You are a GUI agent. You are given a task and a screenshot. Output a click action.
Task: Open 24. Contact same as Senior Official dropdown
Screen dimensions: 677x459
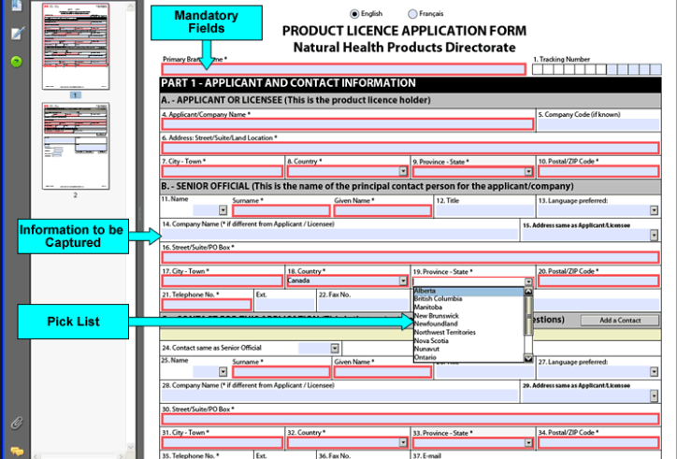[335, 348]
